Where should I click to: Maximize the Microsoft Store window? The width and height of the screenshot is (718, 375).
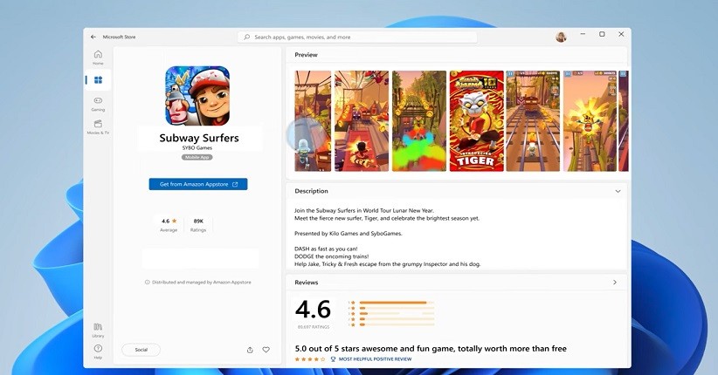602,34
